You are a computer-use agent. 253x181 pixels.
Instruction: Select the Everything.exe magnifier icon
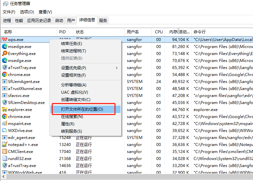[5, 54]
